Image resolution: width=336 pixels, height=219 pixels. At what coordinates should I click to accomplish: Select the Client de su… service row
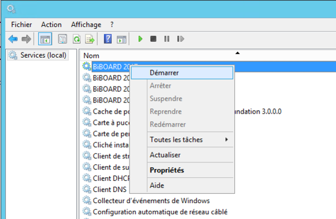click(111, 167)
